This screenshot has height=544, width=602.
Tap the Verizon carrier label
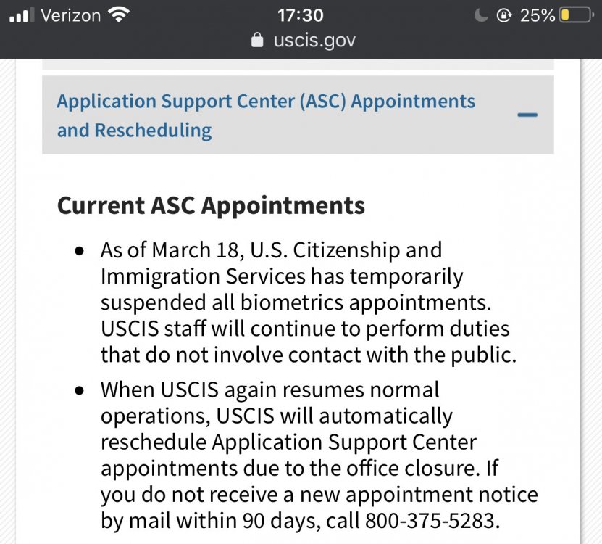pos(71,15)
